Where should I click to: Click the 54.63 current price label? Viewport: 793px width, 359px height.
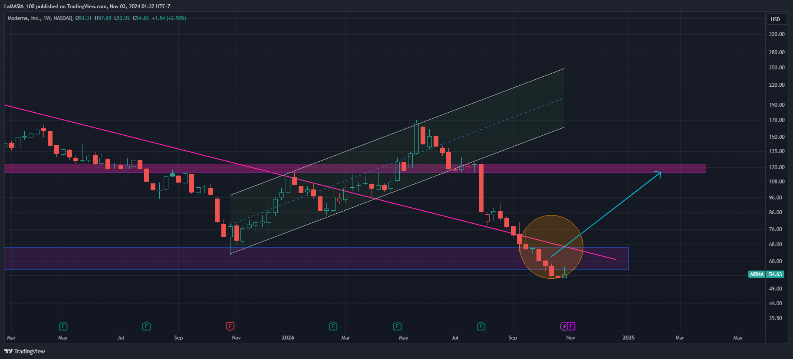pos(775,274)
